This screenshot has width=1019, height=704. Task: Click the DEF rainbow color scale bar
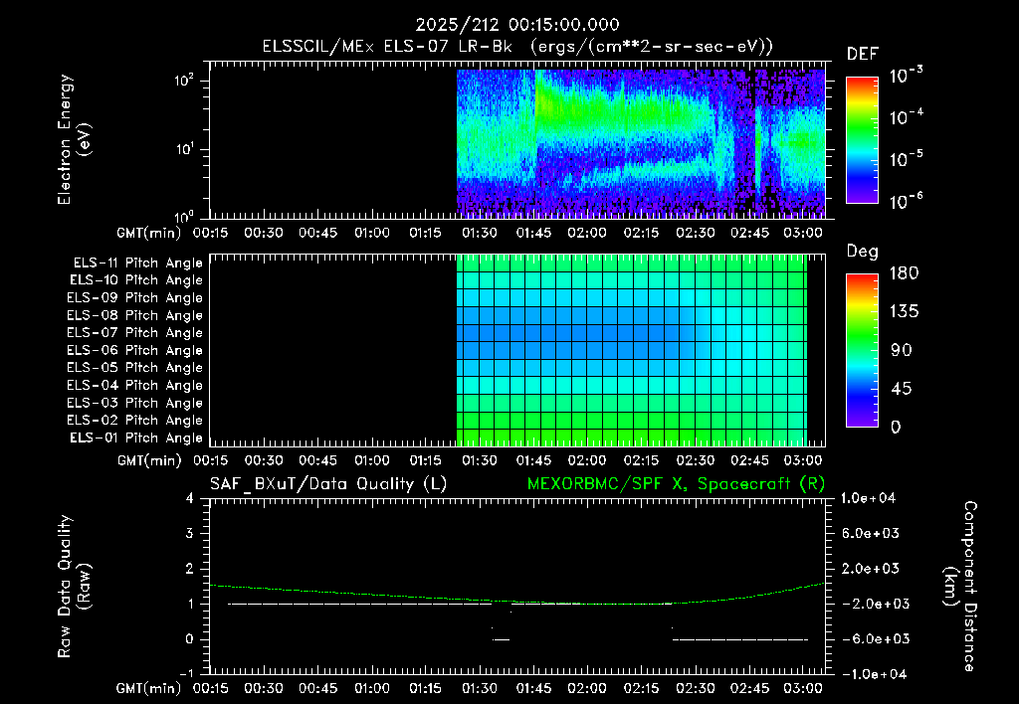[862, 139]
